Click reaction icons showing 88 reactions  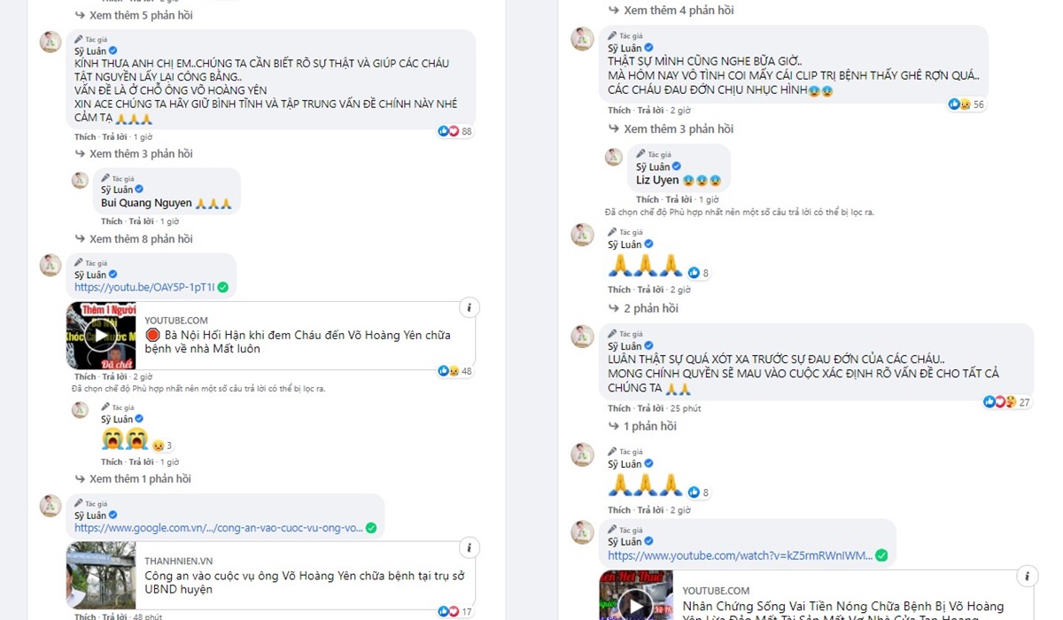(454, 131)
